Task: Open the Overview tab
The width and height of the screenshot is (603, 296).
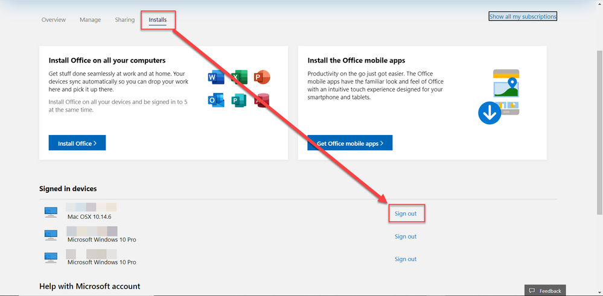Action: point(54,19)
